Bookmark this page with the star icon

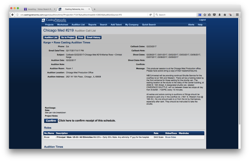click(205, 15)
